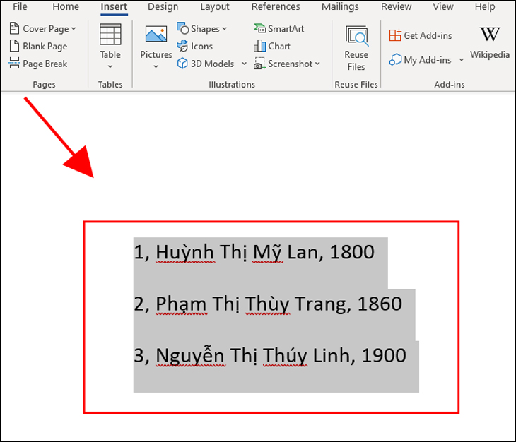The width and height of the screenshot is (516, 442).
Task: Click the Cover Page icon
Action: pyautogui.click(x=14, y=28)
